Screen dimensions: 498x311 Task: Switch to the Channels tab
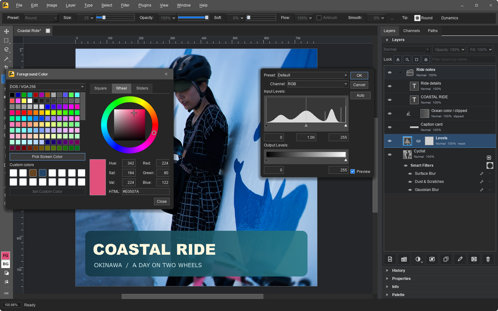click(411, 31)
